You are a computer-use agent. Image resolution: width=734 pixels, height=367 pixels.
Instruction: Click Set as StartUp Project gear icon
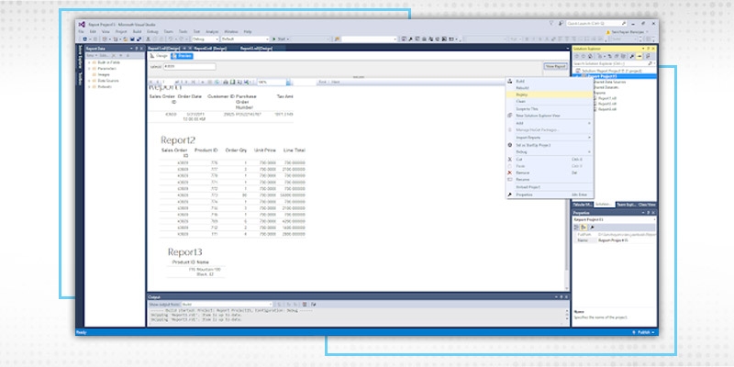pyautogui.click(x=509, y=145)
